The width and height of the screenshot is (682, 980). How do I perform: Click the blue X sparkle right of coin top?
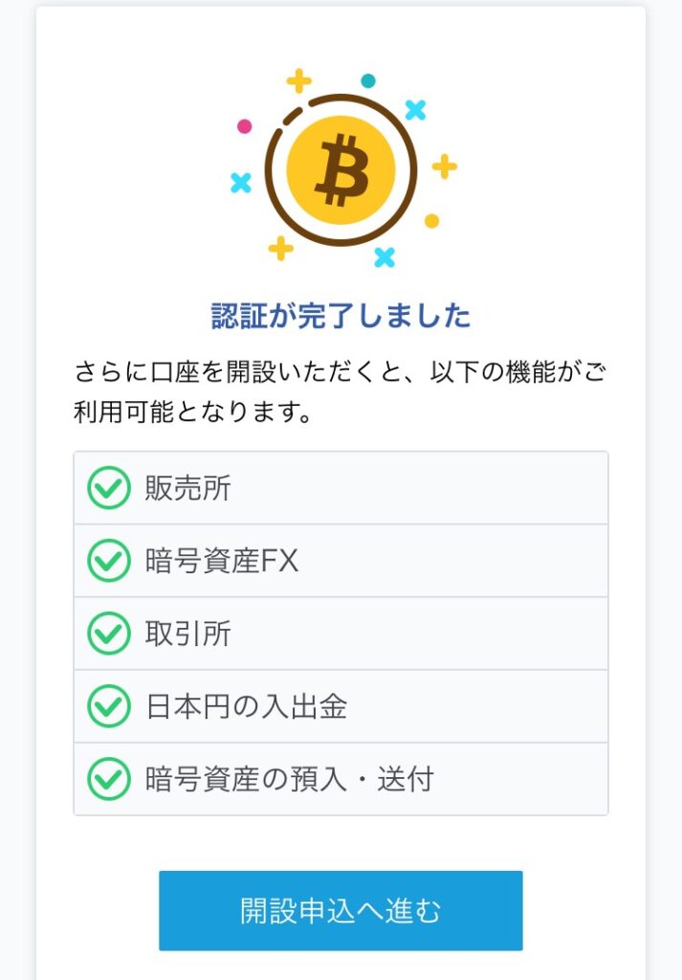(x=415, y=110)
